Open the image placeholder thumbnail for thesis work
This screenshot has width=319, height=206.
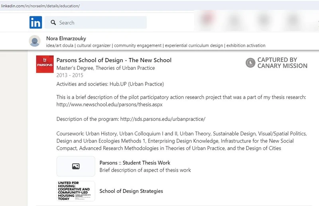(76, 166)
